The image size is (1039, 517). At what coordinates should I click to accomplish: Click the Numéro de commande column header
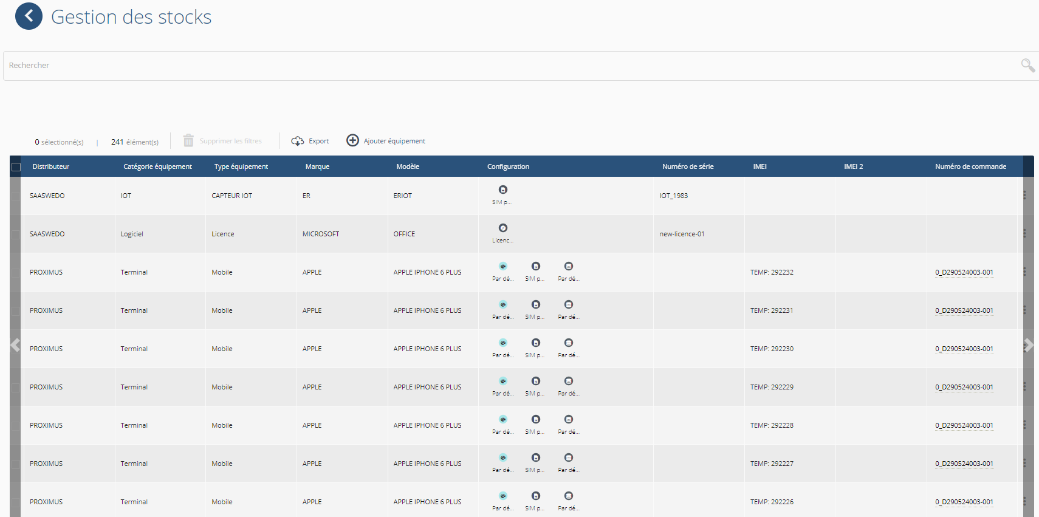(970, 166)
